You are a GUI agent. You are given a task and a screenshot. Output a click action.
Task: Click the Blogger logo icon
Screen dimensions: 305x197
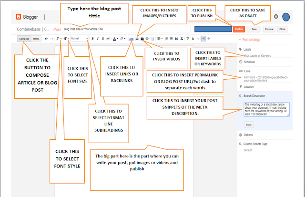(19, 17)
